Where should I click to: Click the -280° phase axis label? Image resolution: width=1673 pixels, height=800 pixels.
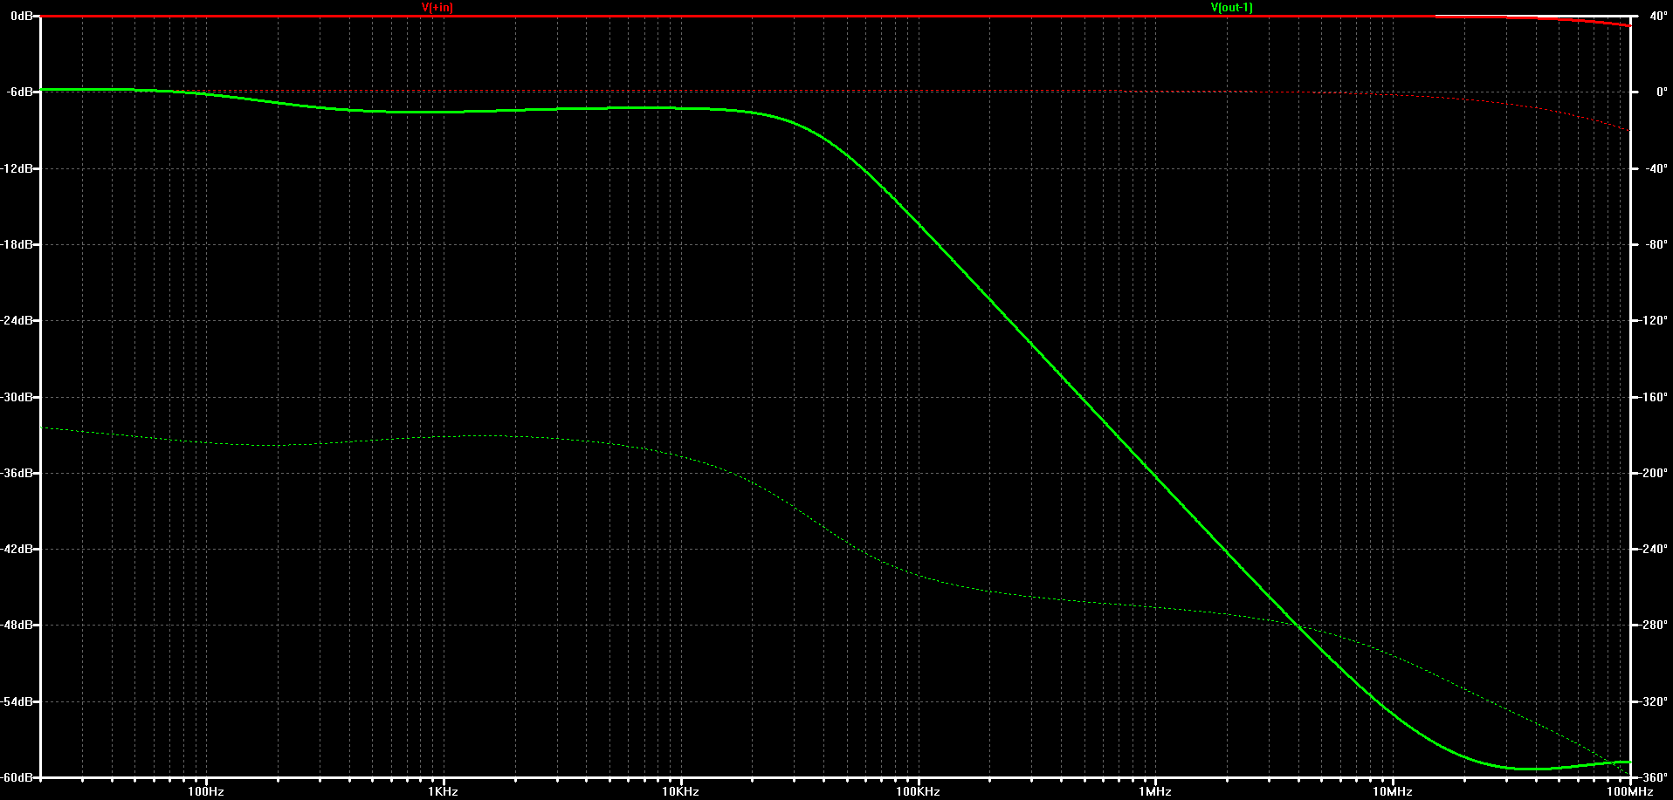tap(1653, 625)
